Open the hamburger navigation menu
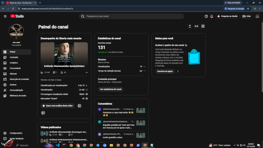The image size is (263, 148). pyautogui.click(x=5, y=16)
